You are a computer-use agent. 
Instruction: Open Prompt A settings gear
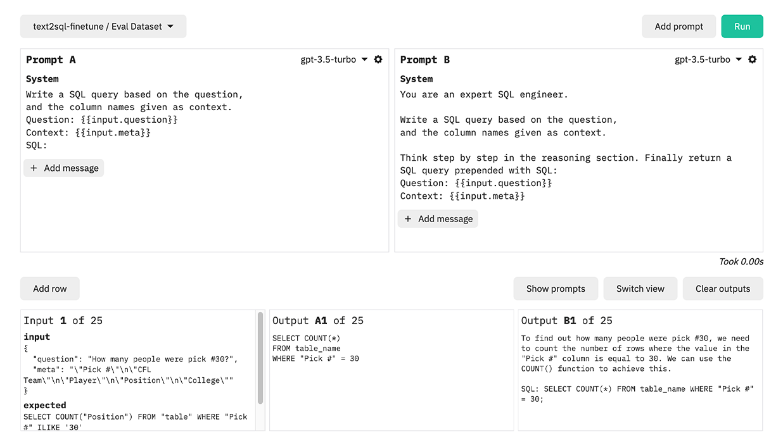coord(378,59)
